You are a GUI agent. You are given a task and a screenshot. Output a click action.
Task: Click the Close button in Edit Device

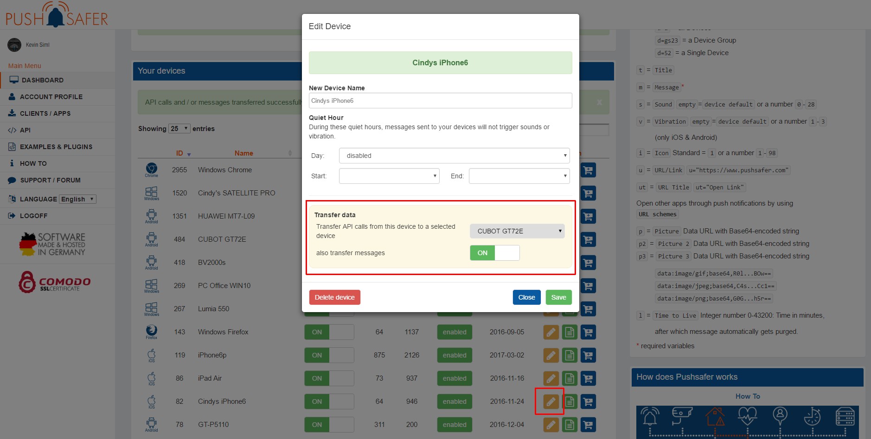click(526, 297)
